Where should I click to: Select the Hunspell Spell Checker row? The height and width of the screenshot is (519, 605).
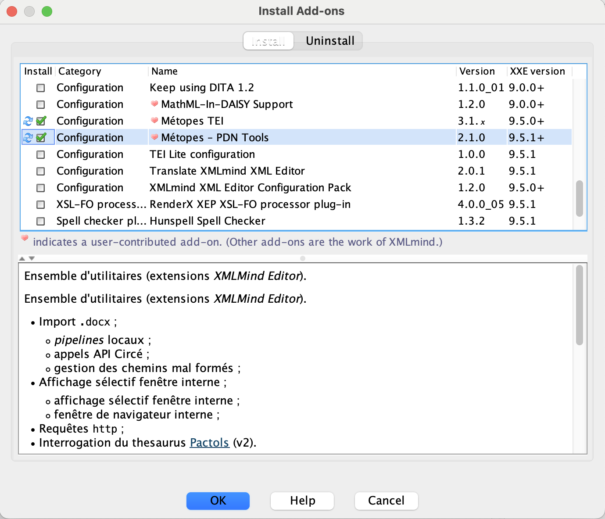point(297,221)
